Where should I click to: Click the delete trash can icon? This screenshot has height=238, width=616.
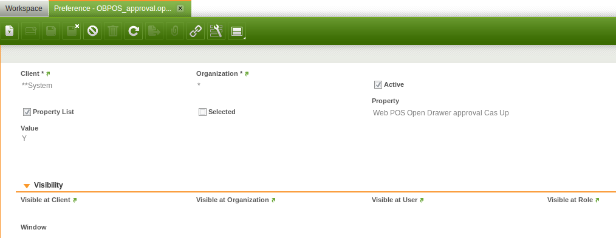113,31
